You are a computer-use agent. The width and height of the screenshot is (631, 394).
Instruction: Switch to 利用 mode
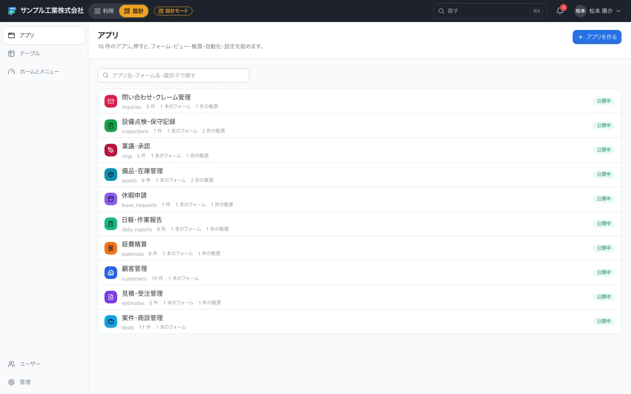[104, 11]
